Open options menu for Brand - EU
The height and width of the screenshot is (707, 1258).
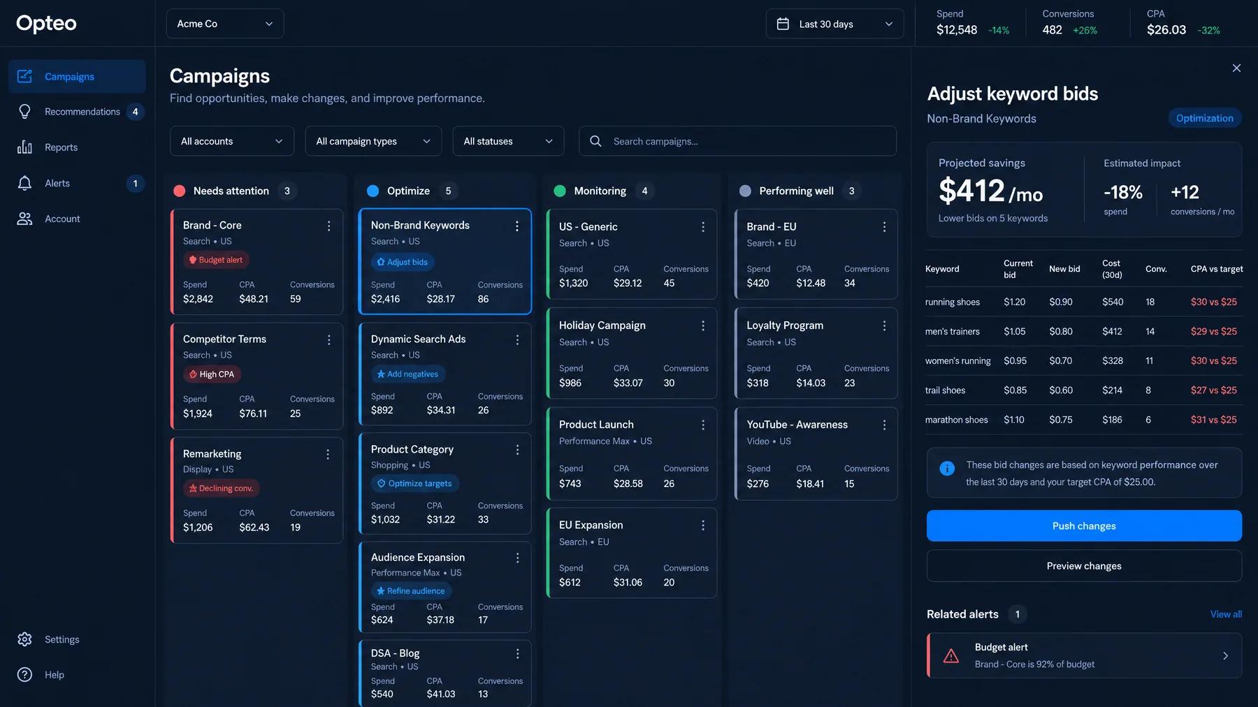884,227
